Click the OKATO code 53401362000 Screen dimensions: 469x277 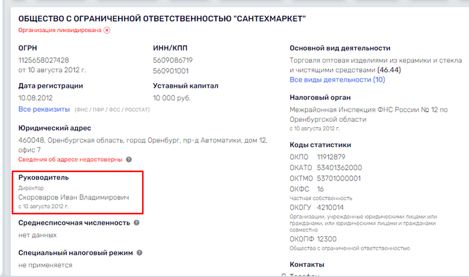tap(339, 168)
